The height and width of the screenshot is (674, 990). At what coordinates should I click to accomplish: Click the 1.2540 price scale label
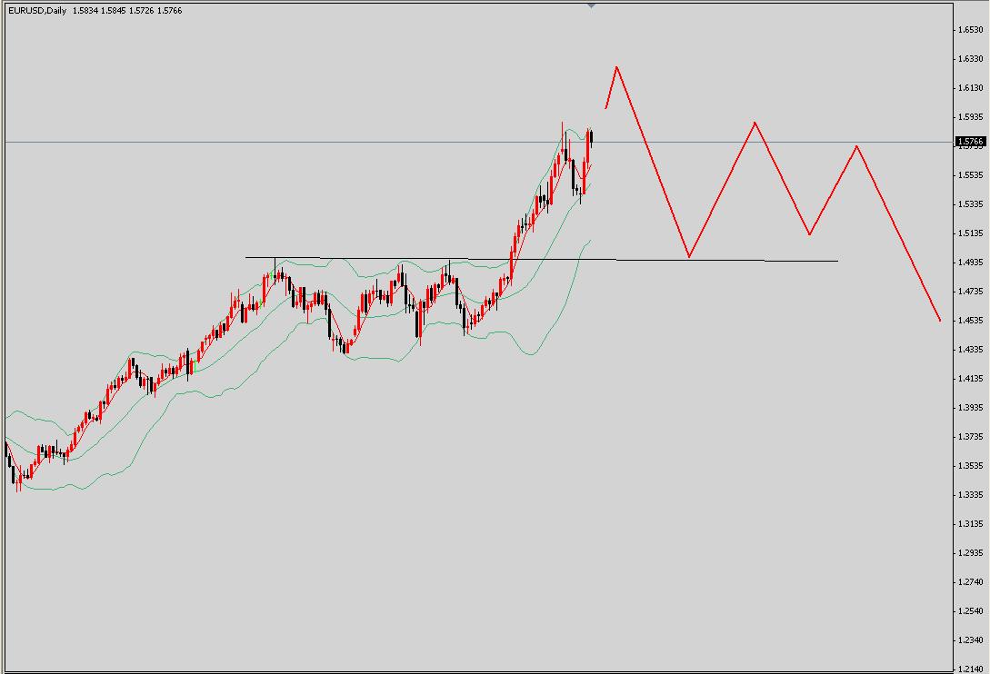[971, 611]
